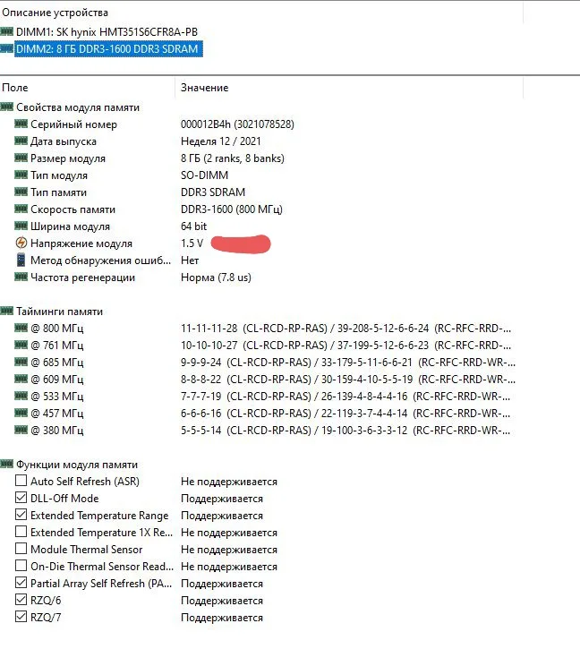Image resolution: width=580 pixels, height=666 pixels.
Task: Click the icon next to Дата выпуска
Action: pos(21,141)
